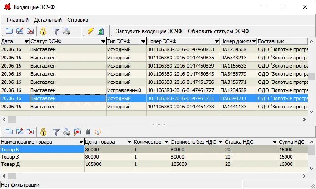Screen dimensions: 316x189
Task: Select the row with document number ПА6543213
Action: click(154, 58)
